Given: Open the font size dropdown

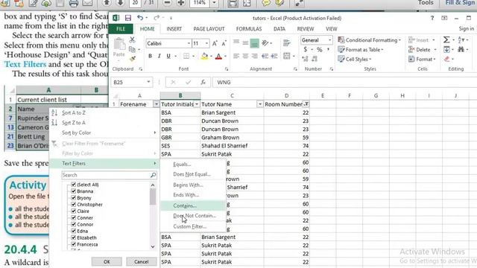Looking at the screenshot, I should click(x=206, y=43).
